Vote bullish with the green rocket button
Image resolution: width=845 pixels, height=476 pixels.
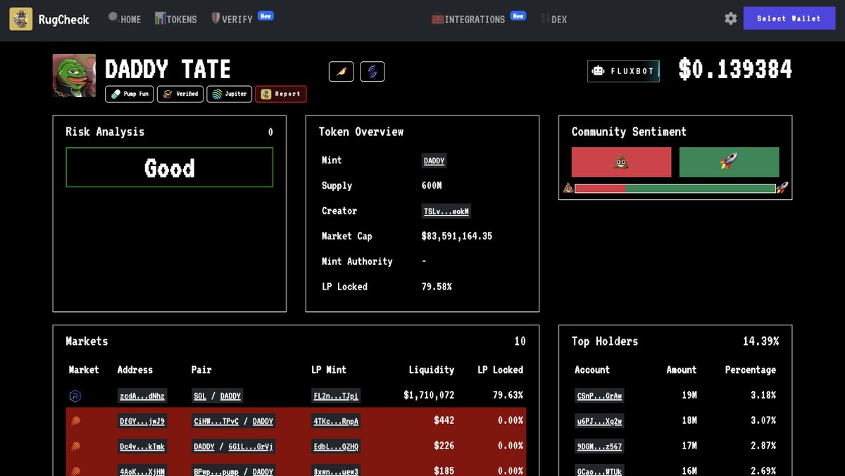tap(729, 162)
